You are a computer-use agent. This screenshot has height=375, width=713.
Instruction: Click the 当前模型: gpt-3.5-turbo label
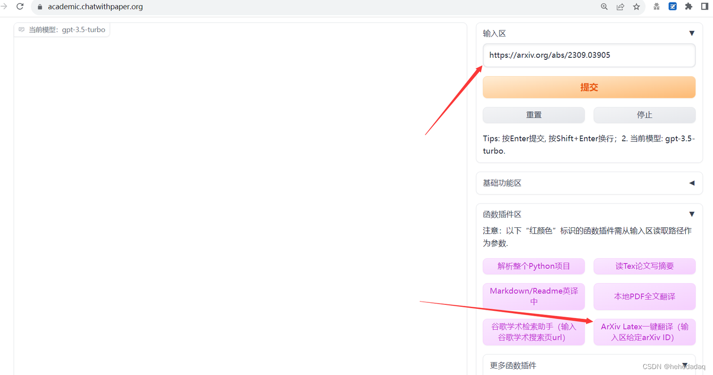67,30
